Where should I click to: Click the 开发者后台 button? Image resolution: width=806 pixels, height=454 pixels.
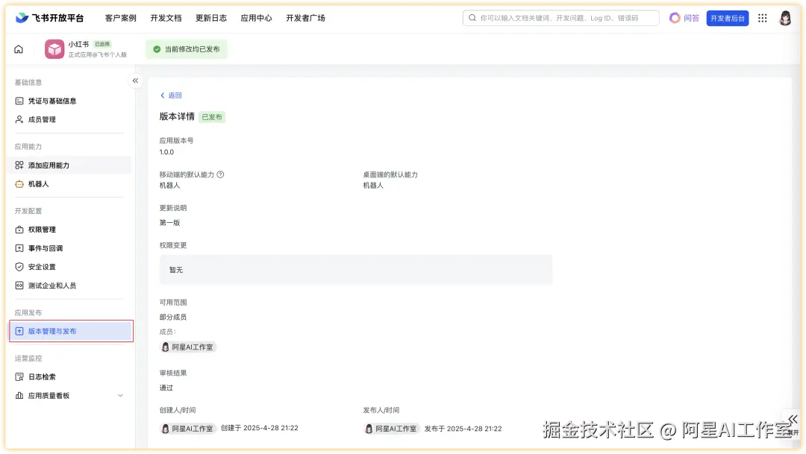[728, 17]
